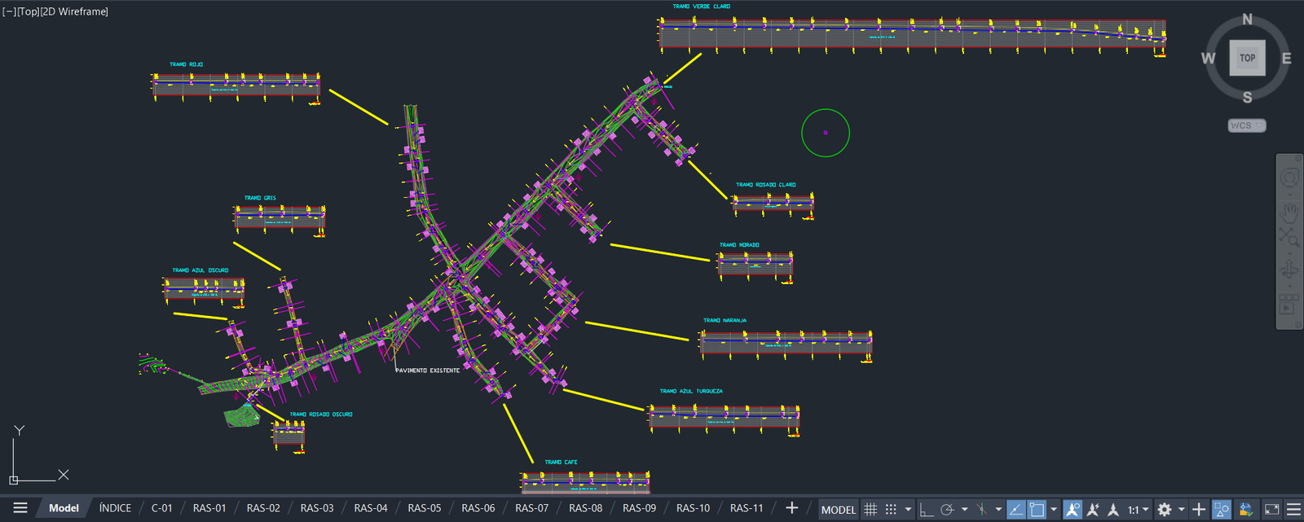Open the ÍNDICE layout tab
This screenshot has width=1304, height=522.
point(115,508)
